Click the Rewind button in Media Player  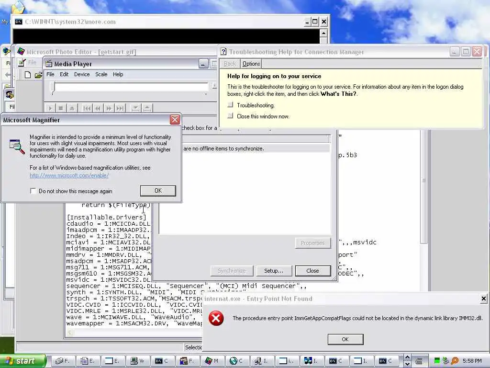[98, 108]
